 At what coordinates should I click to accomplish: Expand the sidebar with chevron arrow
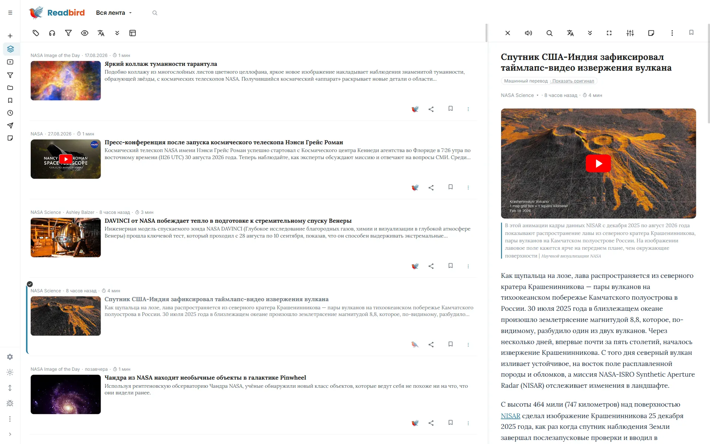coord(10,434)
